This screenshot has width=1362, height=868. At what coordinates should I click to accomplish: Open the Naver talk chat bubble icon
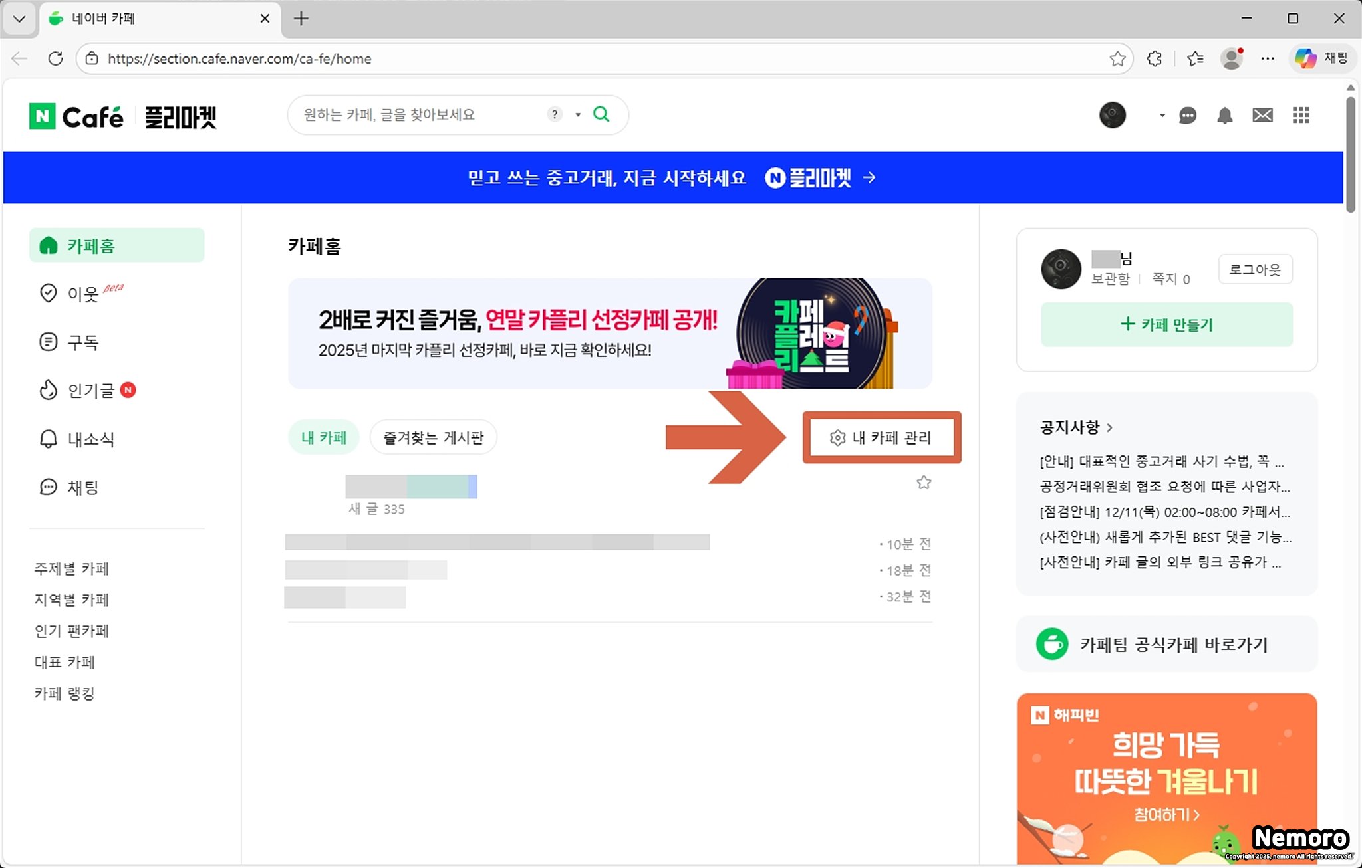[1188, 116]
